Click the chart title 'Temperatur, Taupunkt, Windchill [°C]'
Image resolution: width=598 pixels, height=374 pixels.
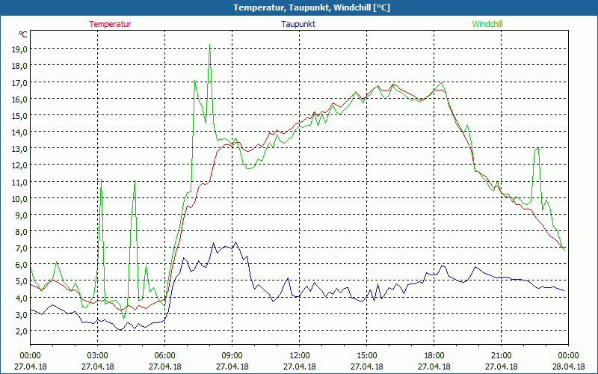[312, 7]
